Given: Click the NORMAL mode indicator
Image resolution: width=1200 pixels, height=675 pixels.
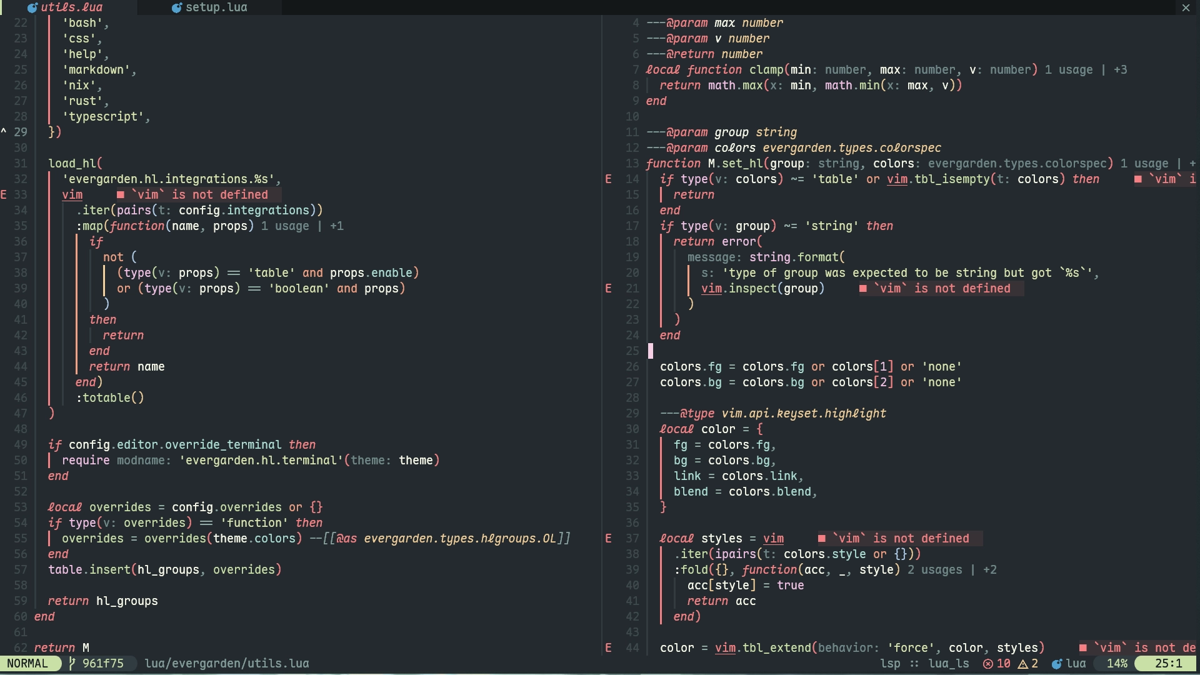Looking at the screenshot, I should pos(27,663).
